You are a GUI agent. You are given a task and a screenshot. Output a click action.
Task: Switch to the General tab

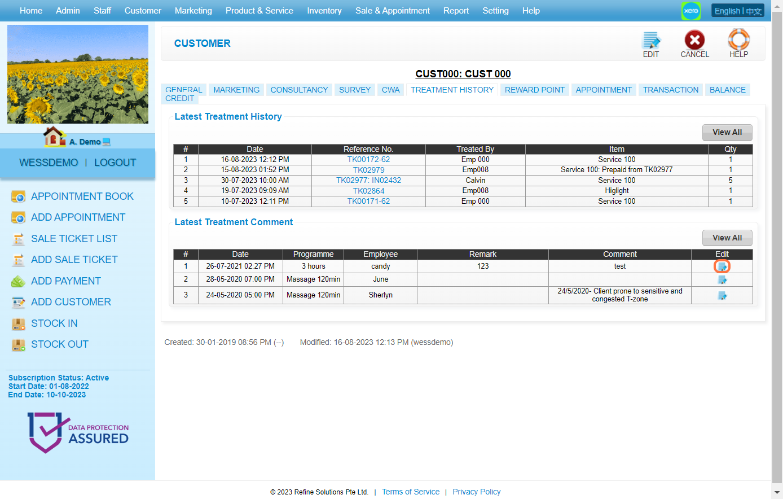(184, 90)
